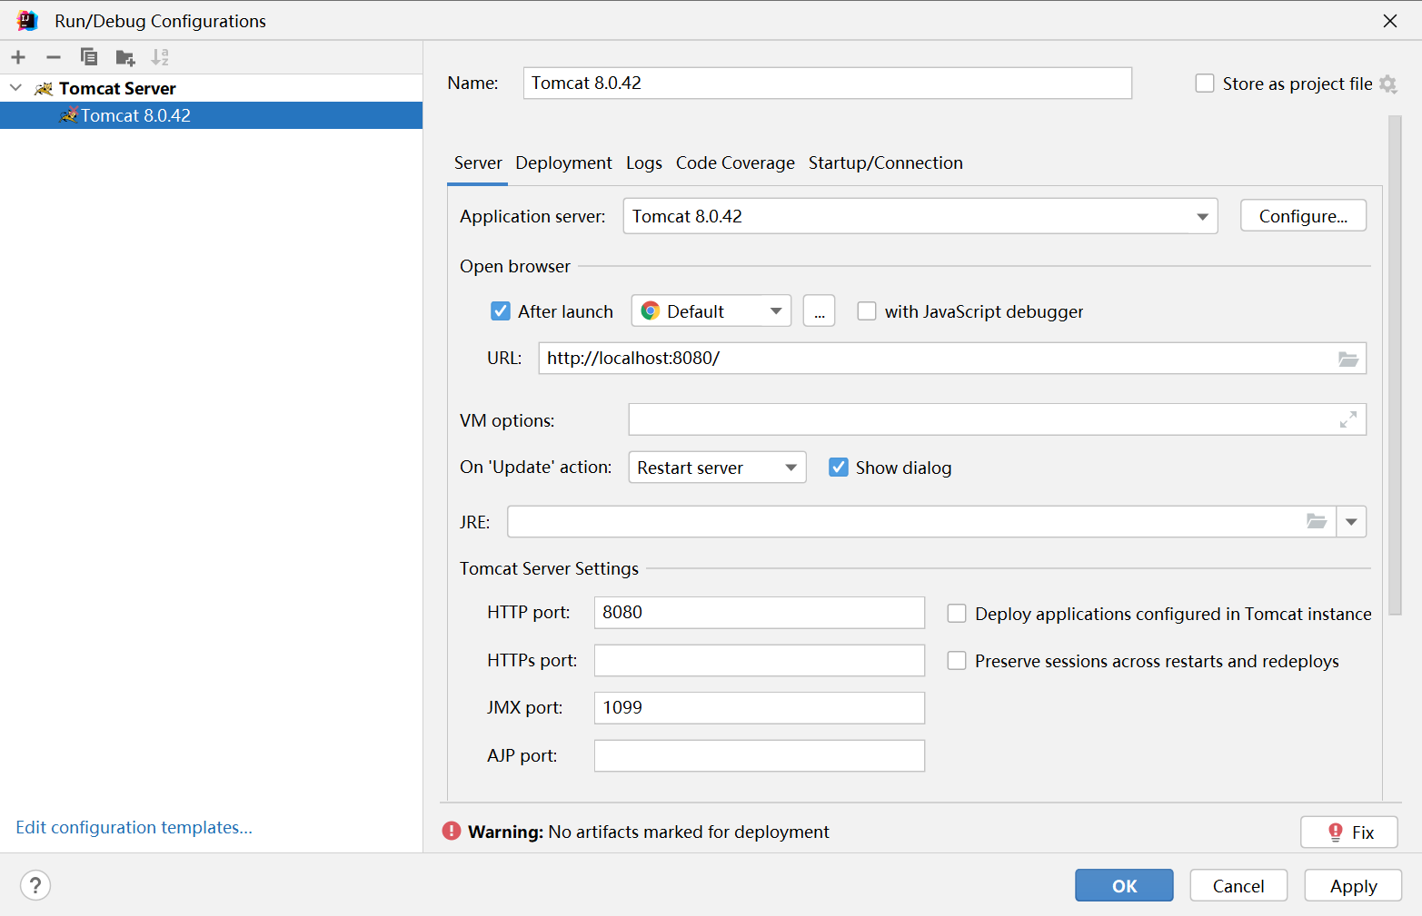Enable with JavaScript debugger checkbox
Image resolution: width=1422 pixels, height=916 pixels.
(867, 311)
